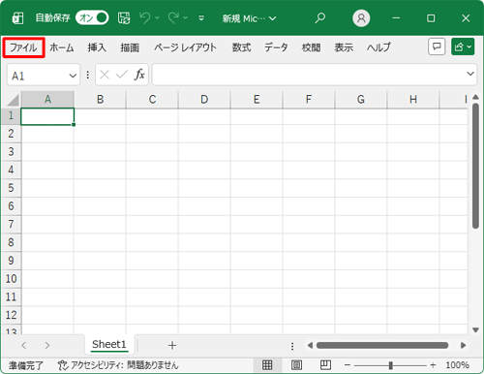Switch to the 描画 tab

click(130, 47)
